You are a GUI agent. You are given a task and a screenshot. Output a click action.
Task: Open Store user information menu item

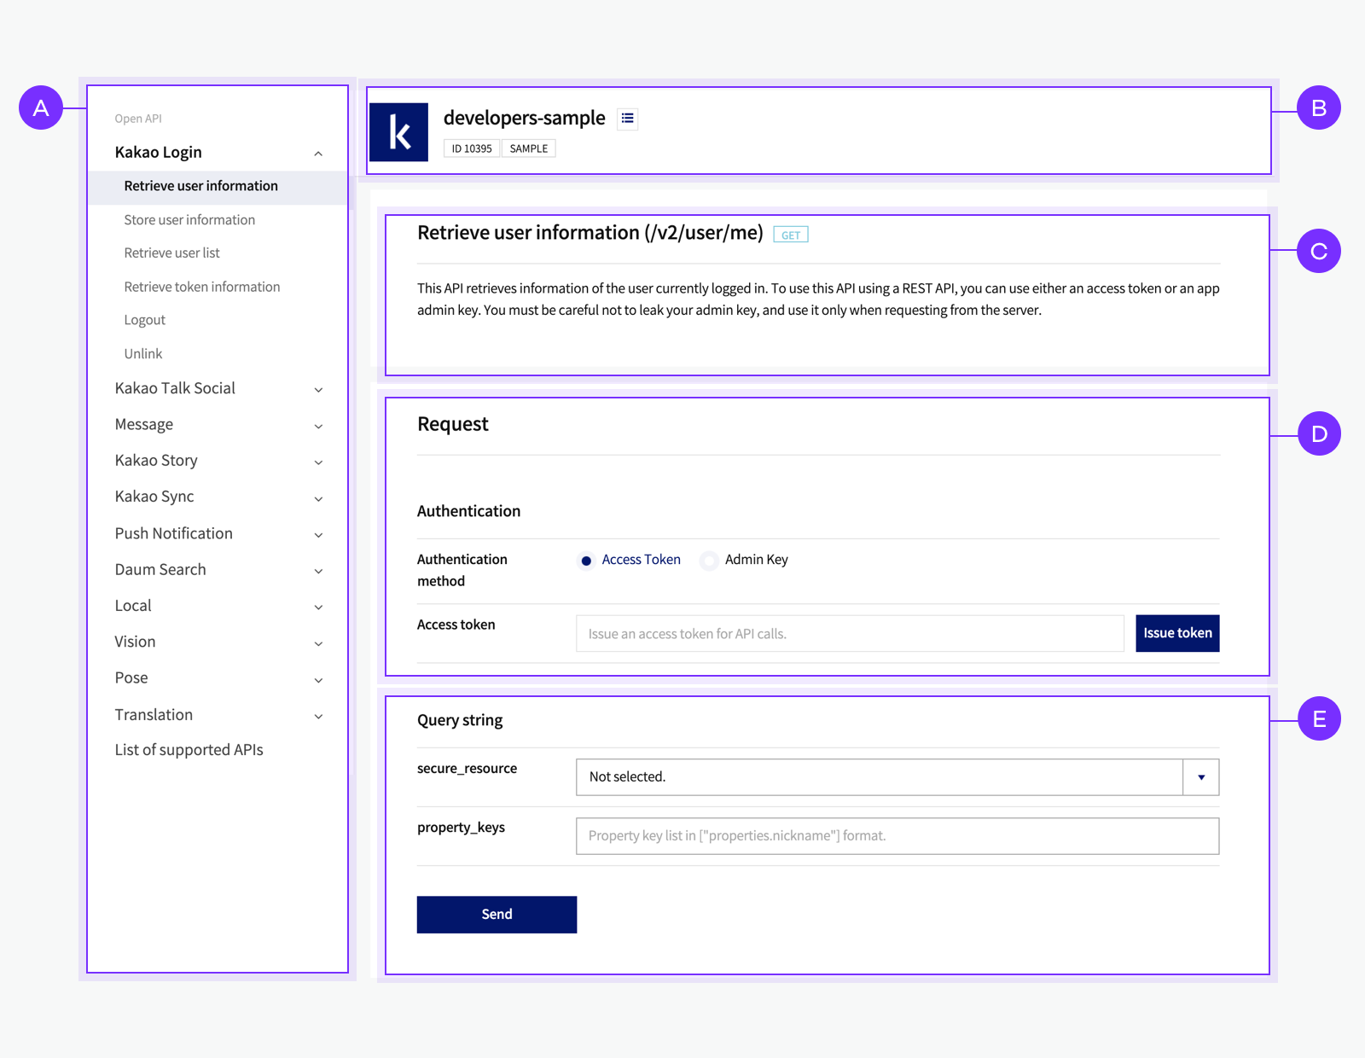click(189, 220)
